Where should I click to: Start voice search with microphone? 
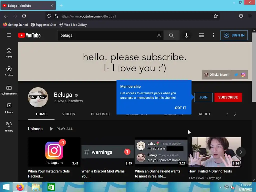[186, 35]
